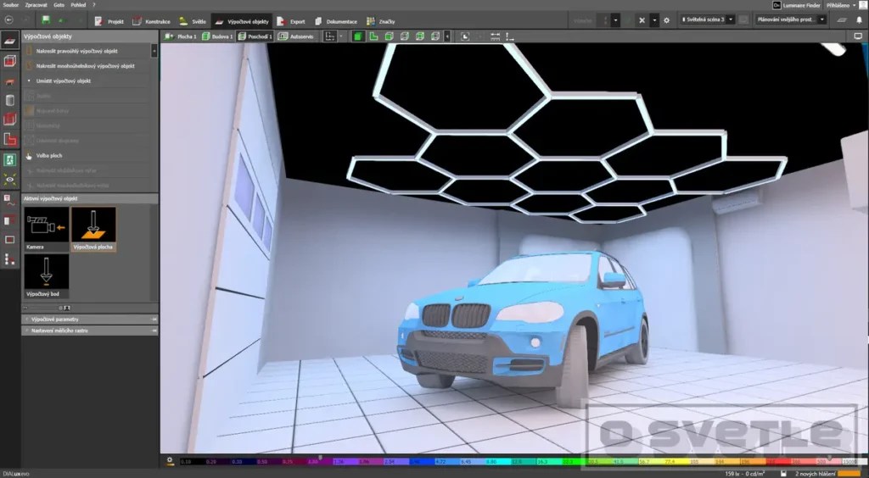Select the Poschodí 1 breadcrumb
869x478 pixels.
pos(255,36)
